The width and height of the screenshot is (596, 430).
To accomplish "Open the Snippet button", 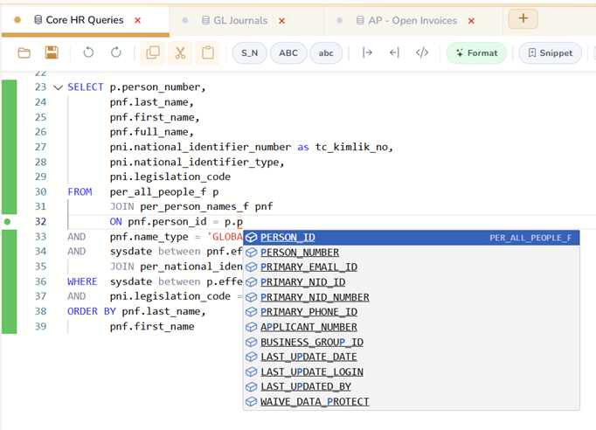I will pyautogui.click(x=550, y=53).
